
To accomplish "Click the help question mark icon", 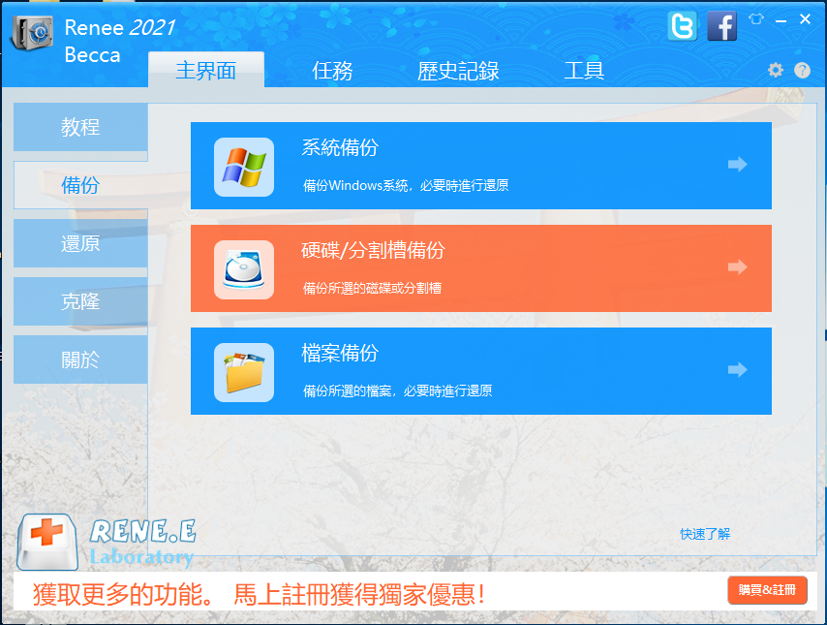I will 802,70.
